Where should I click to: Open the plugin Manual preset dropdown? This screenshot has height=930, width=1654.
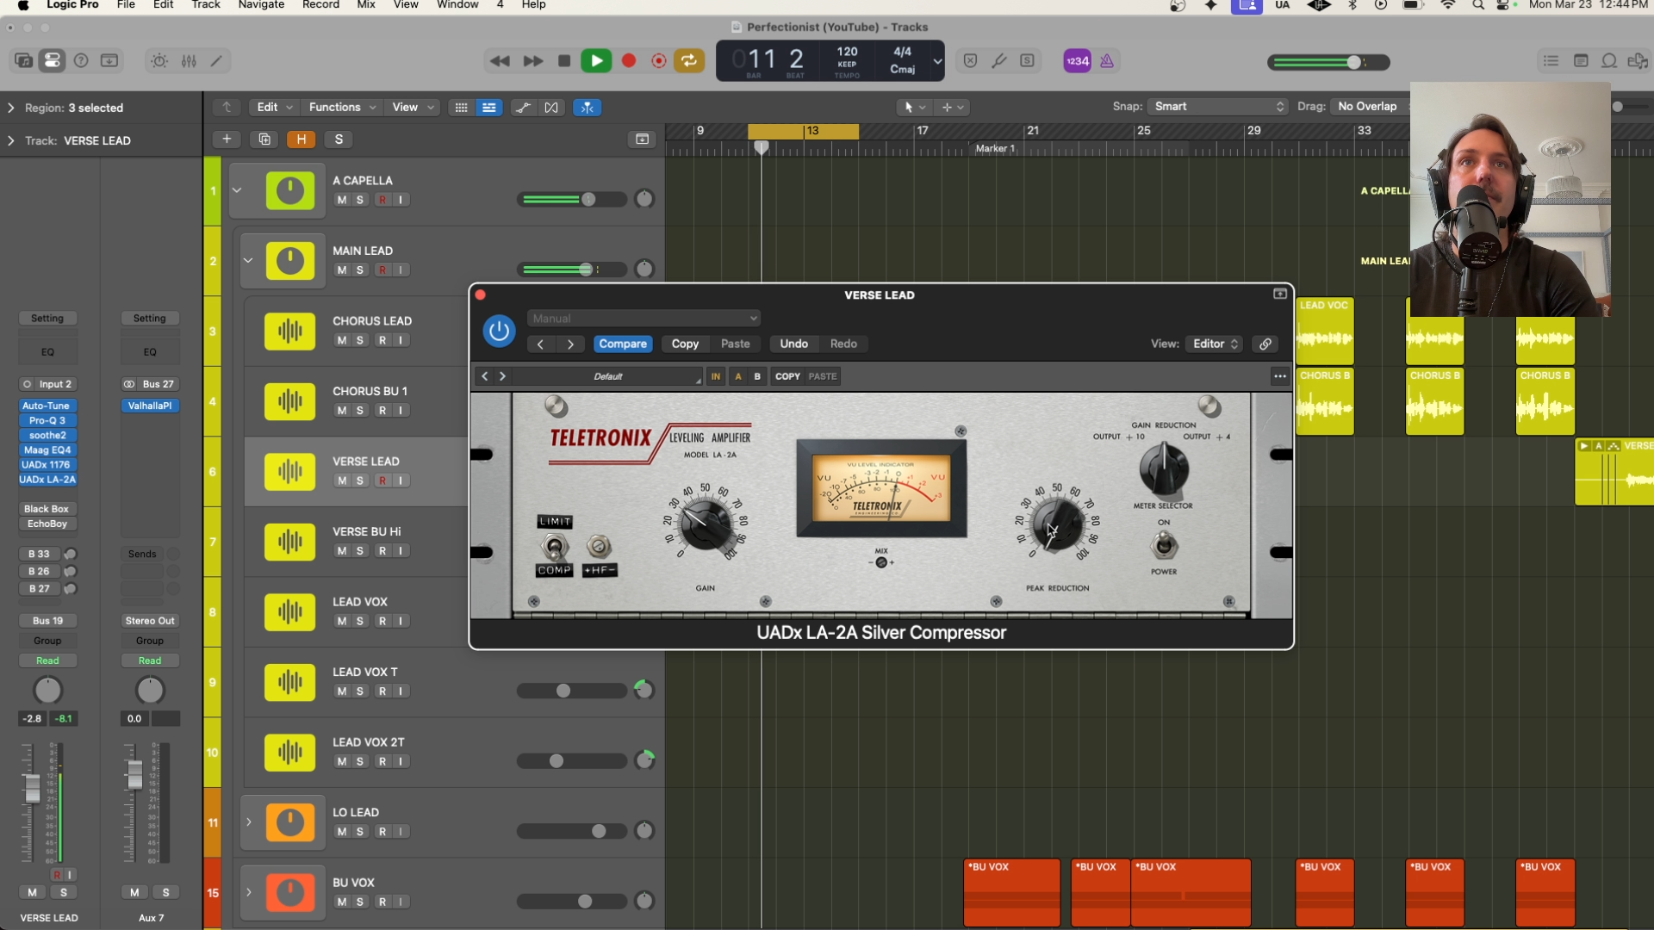644,319
